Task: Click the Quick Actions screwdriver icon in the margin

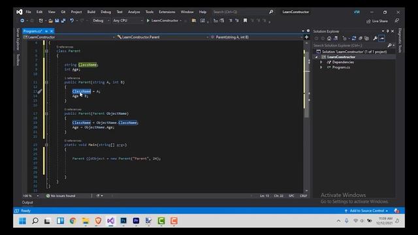Action: [39, 91]
